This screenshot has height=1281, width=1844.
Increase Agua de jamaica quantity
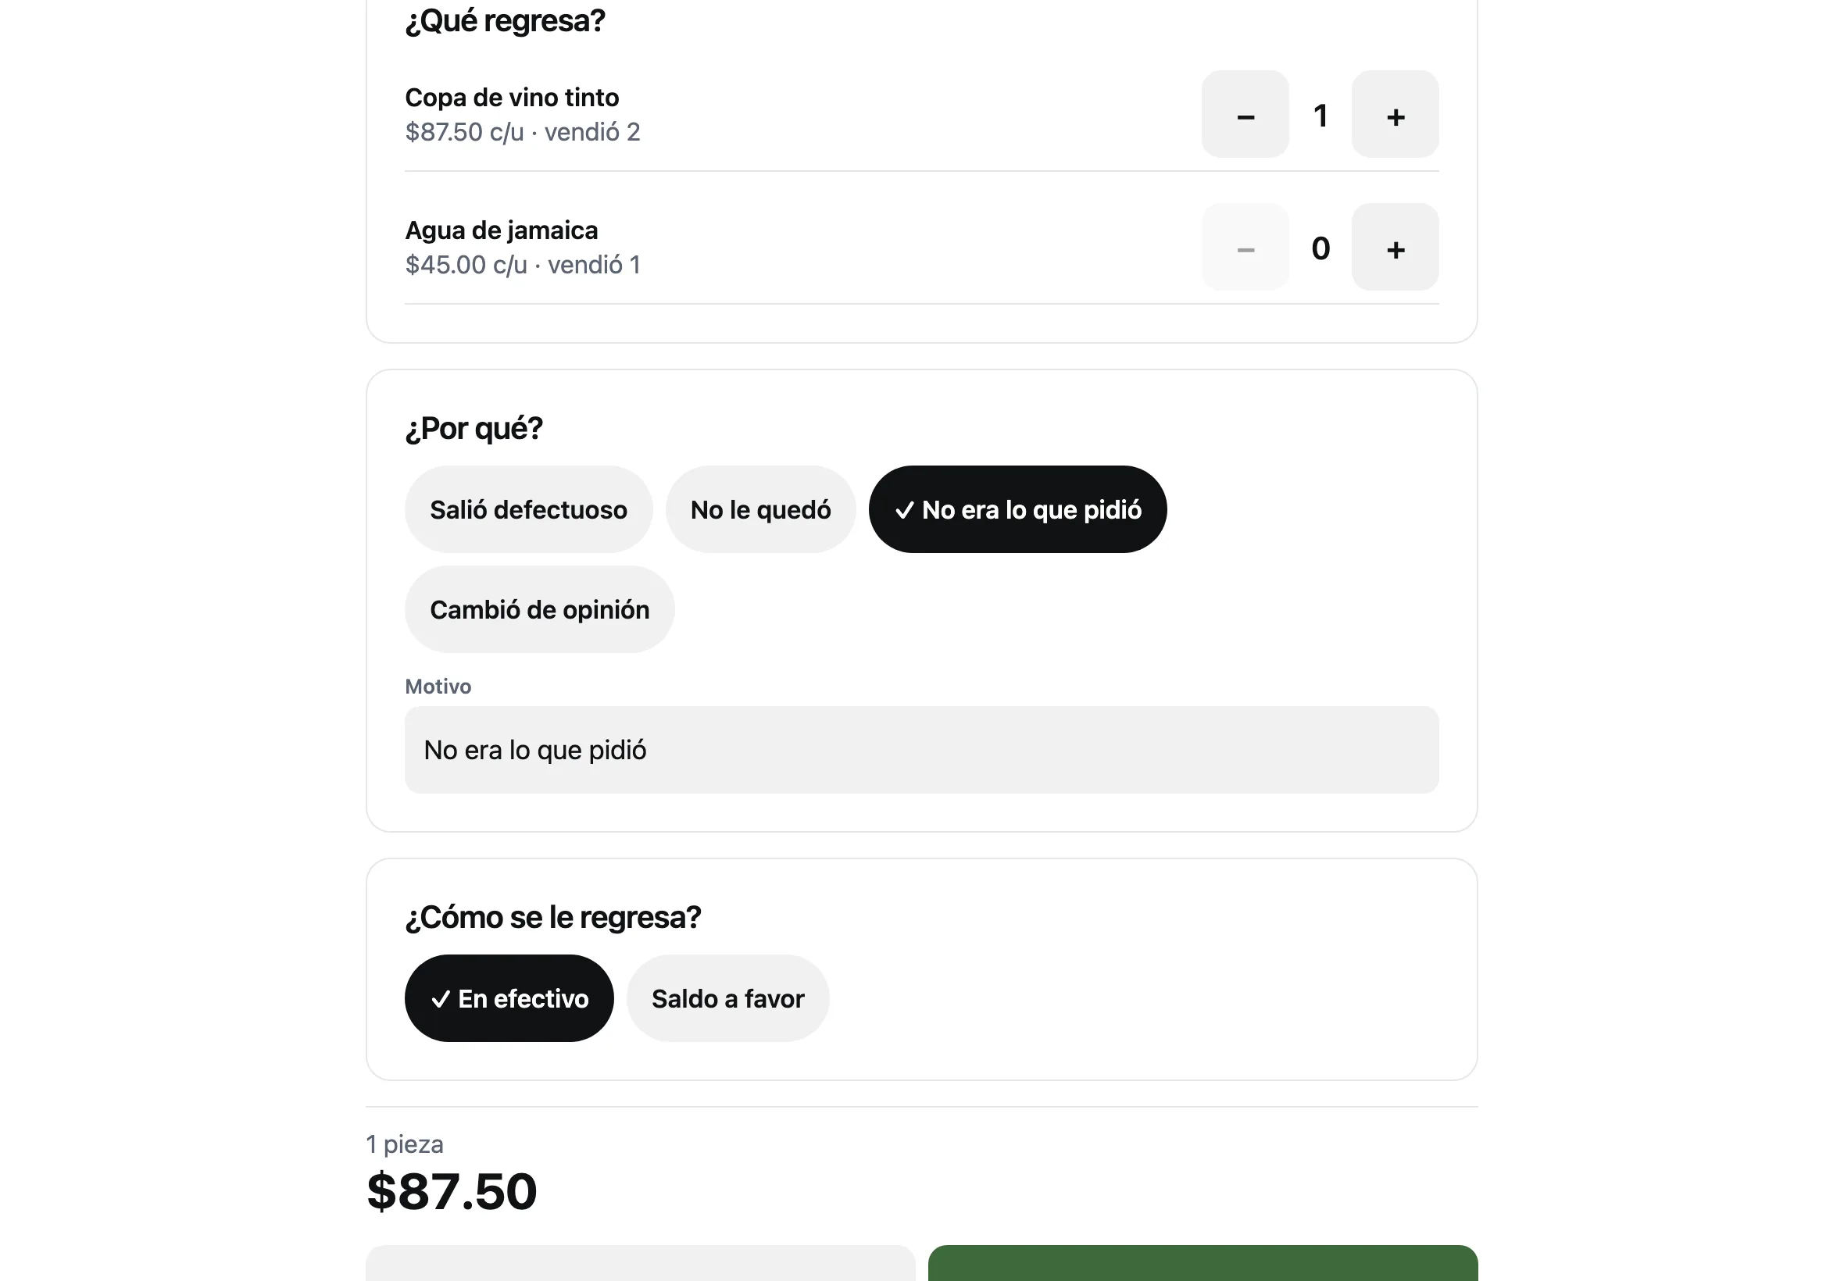click(x=1395, y=247)
